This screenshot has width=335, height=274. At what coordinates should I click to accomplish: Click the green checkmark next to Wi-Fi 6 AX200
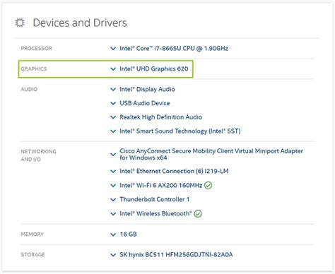click(x=208, y=186)
